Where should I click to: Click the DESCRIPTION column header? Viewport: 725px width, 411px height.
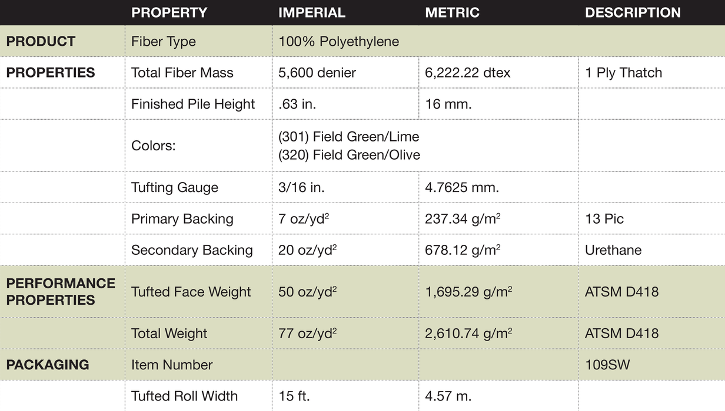point(633,12)
